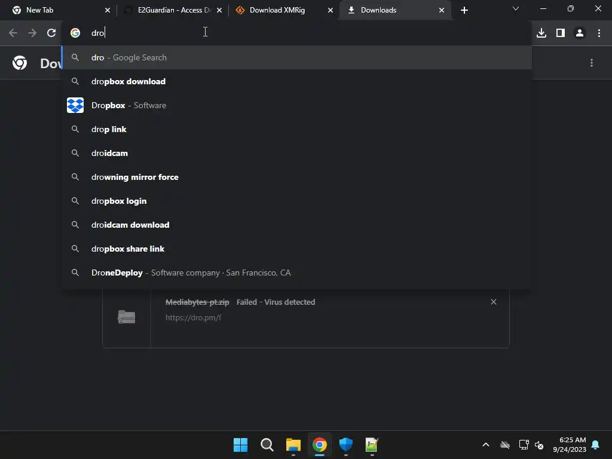Open Chrome three-dot menu

[x=599, y=33]
